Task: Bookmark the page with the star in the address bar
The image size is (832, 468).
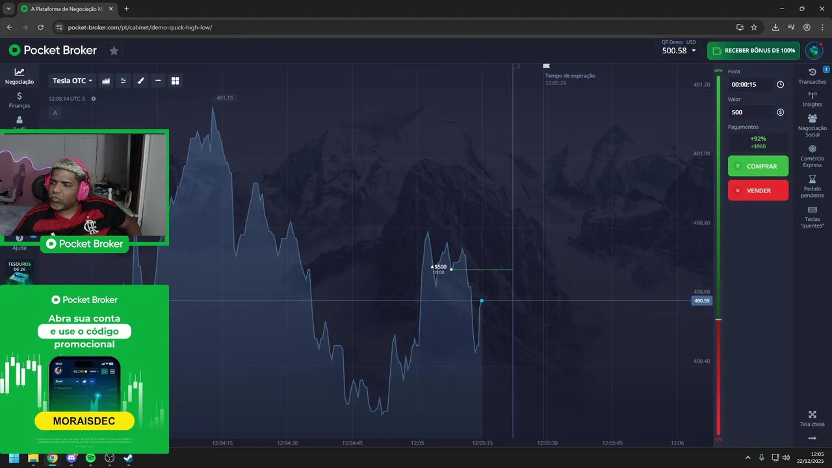Action: click(754, 27)
